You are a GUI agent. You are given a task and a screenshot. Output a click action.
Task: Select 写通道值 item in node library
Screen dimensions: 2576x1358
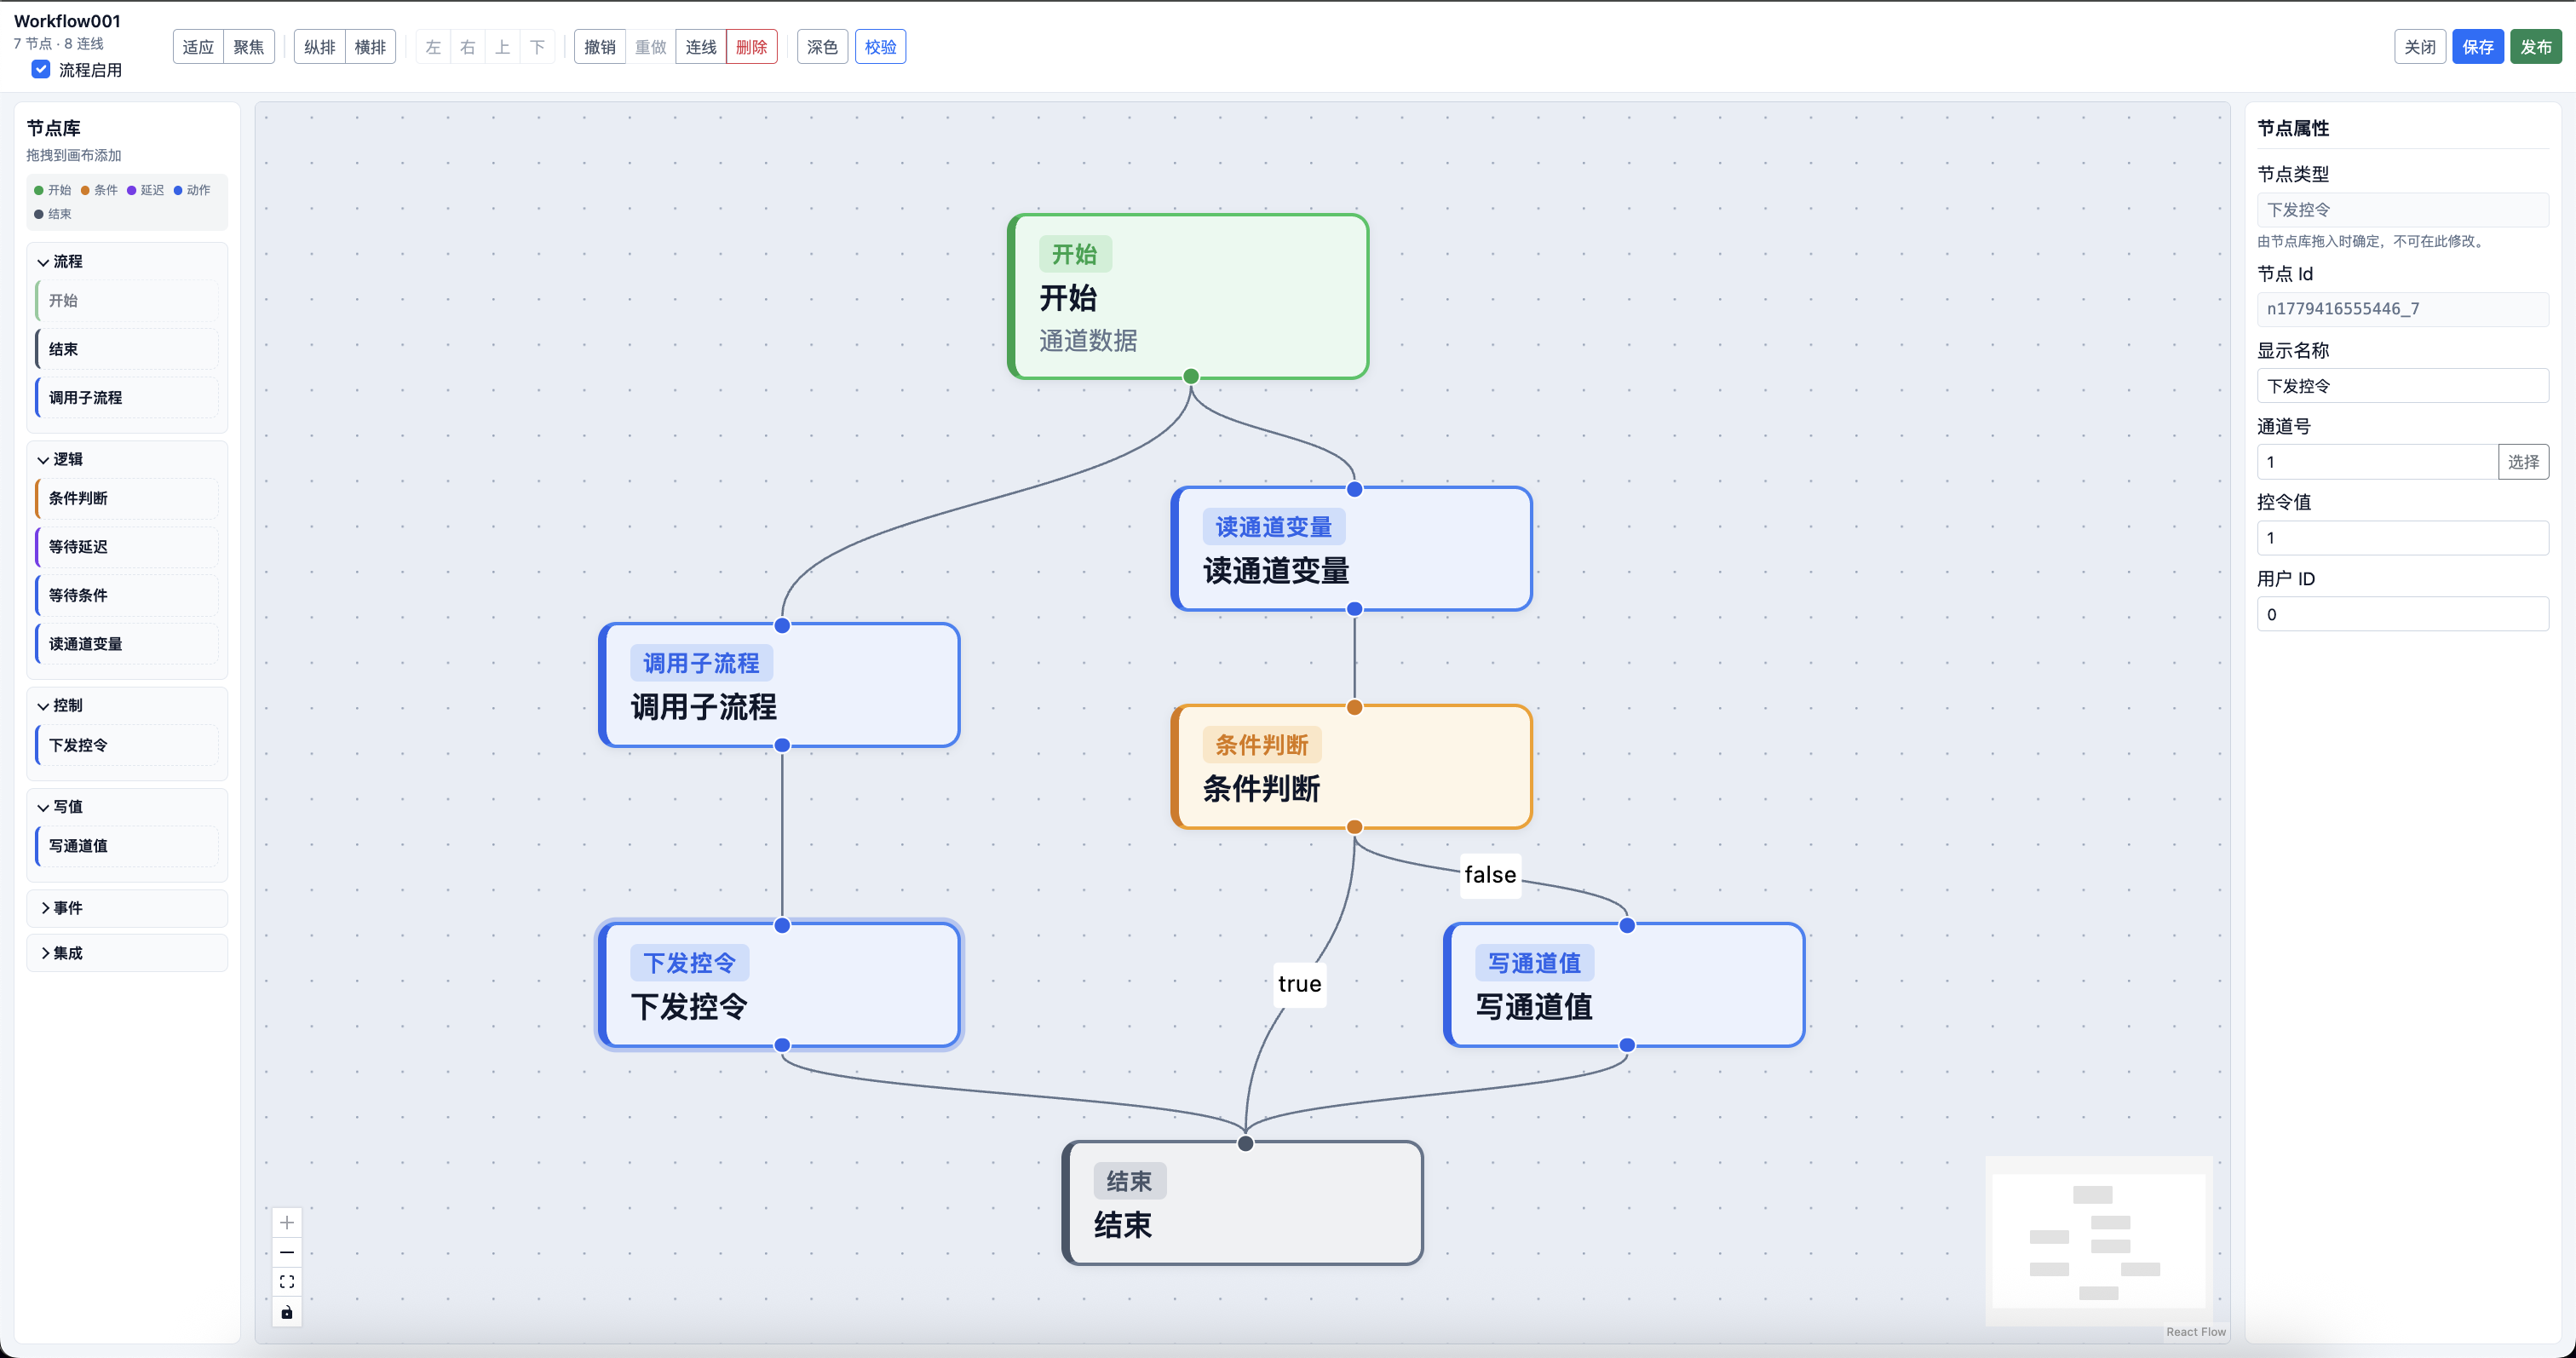128,846
